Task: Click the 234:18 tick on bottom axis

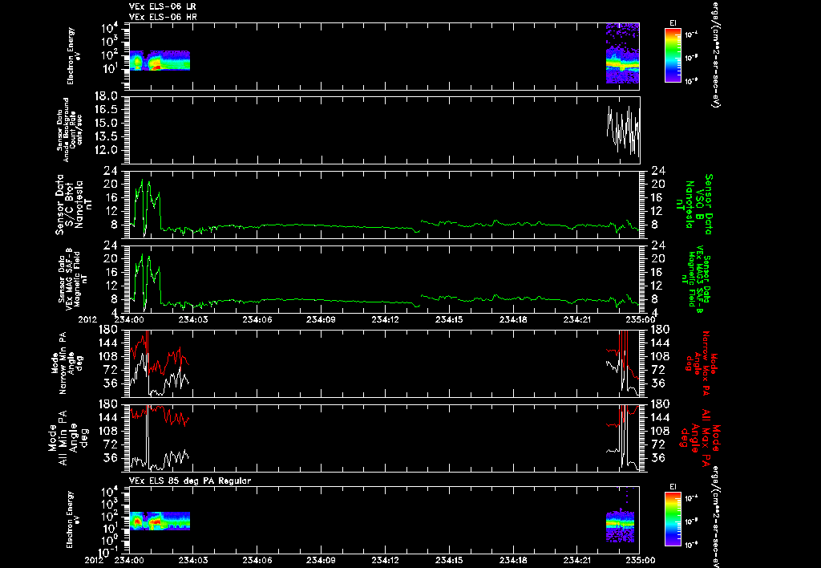Action: [x=512, y=560]
